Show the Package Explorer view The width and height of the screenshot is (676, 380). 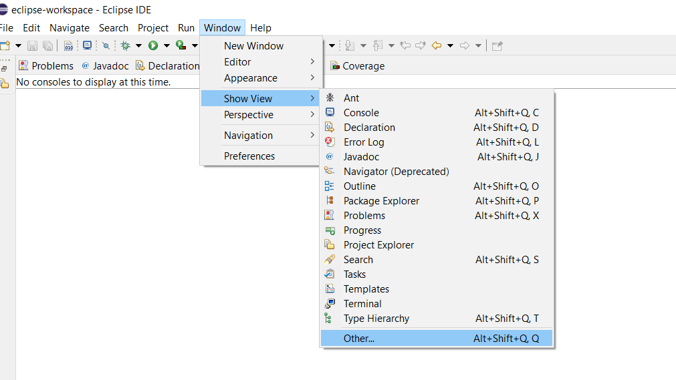[437, 201]
